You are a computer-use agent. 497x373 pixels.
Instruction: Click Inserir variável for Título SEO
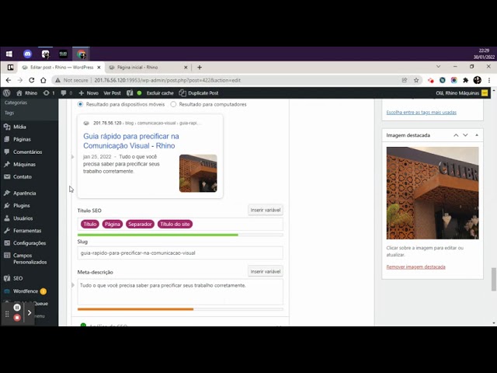coord(266,210)
